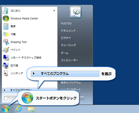Click the user account picture thumbnail
This screenshot has width=139, height=113.
click(x=75, y=12)
